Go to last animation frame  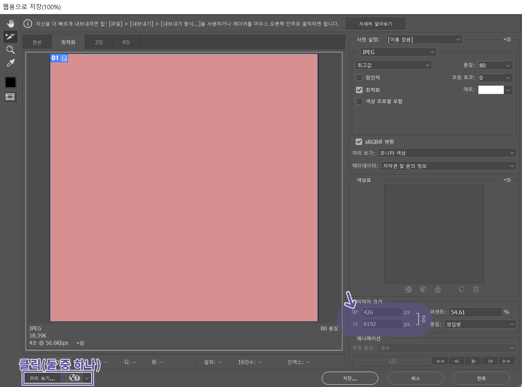[x=507, y=361]
